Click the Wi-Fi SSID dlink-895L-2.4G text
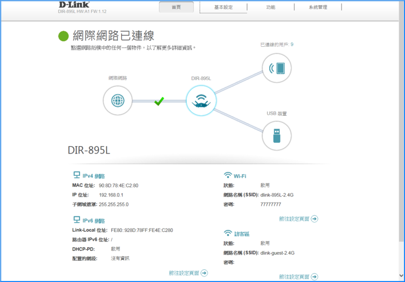 (x=277, y=195)
